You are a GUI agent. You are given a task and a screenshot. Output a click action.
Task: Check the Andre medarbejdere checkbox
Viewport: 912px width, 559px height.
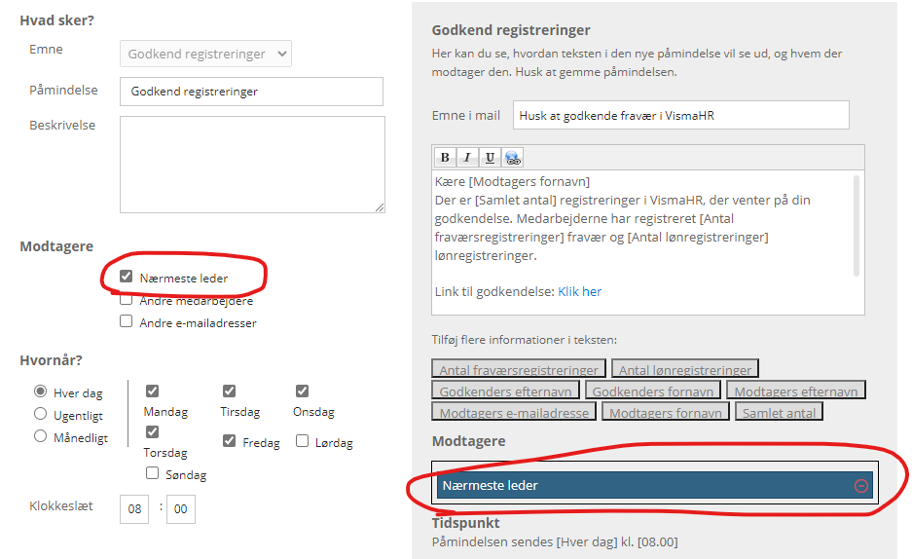127,299
